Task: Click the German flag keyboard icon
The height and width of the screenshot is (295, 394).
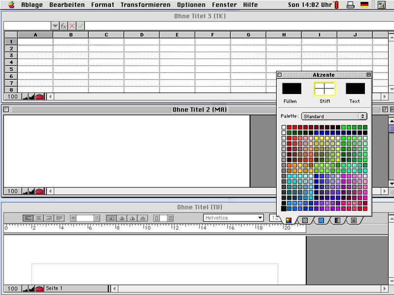Action: pyautogui.click(x=364, y=5)
